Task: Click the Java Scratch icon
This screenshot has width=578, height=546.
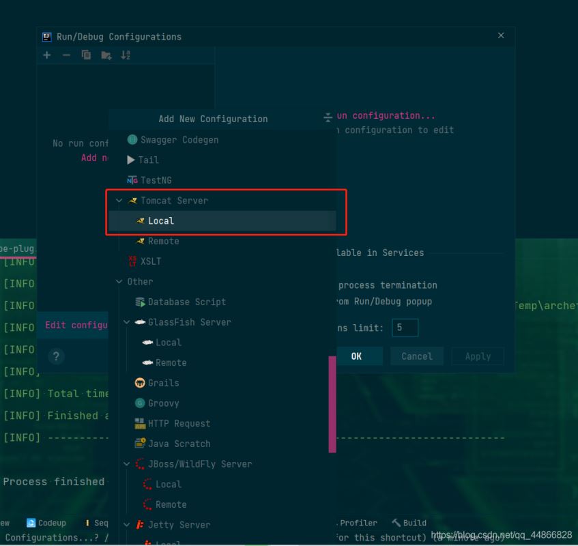Action: [140, 444]
